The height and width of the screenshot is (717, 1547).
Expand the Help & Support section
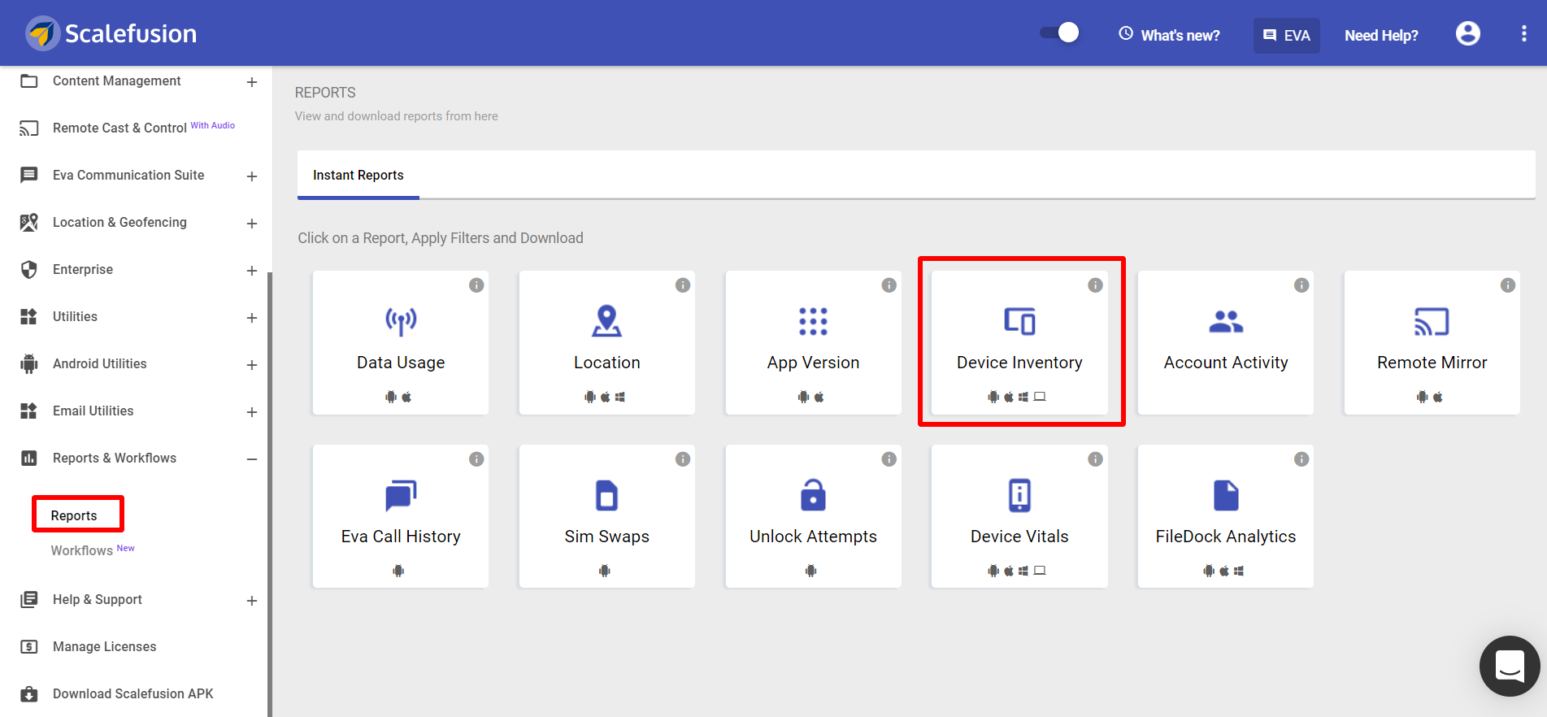[x=252, y=601]
